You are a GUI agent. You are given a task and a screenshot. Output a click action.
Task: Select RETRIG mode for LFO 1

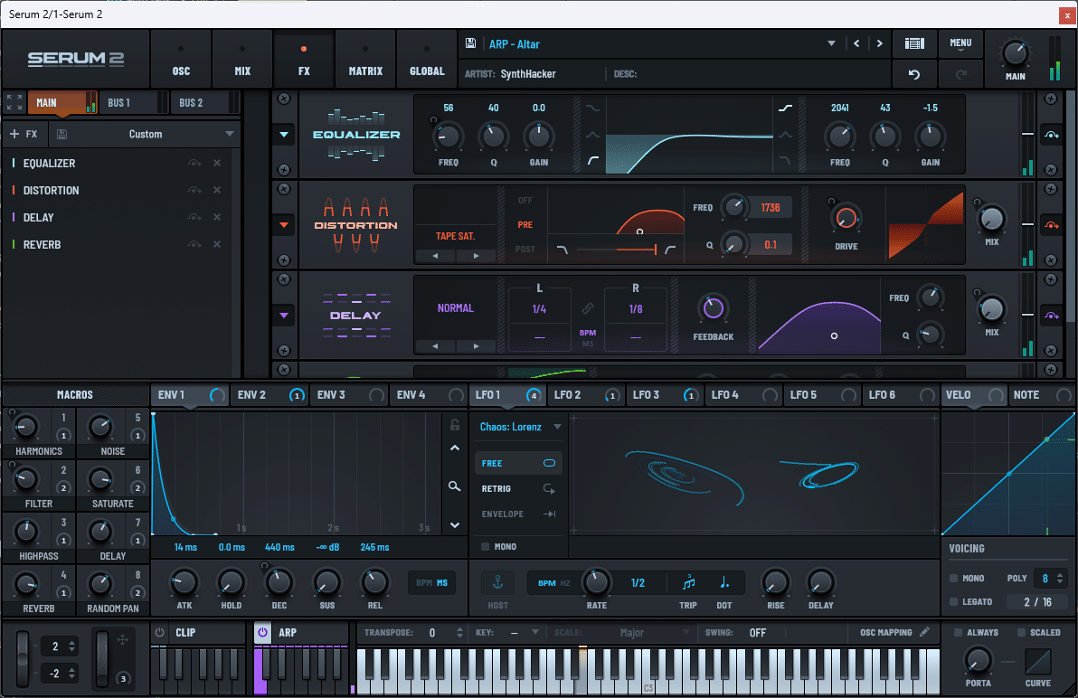click(518, 488)
